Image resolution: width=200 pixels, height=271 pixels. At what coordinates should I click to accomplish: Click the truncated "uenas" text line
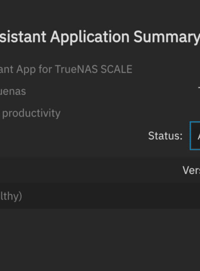click(x=13, y=91)
